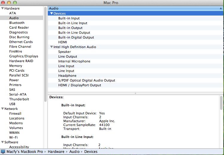Click the computer icon in path bar
224x155 pixels.
pos(3,151)
